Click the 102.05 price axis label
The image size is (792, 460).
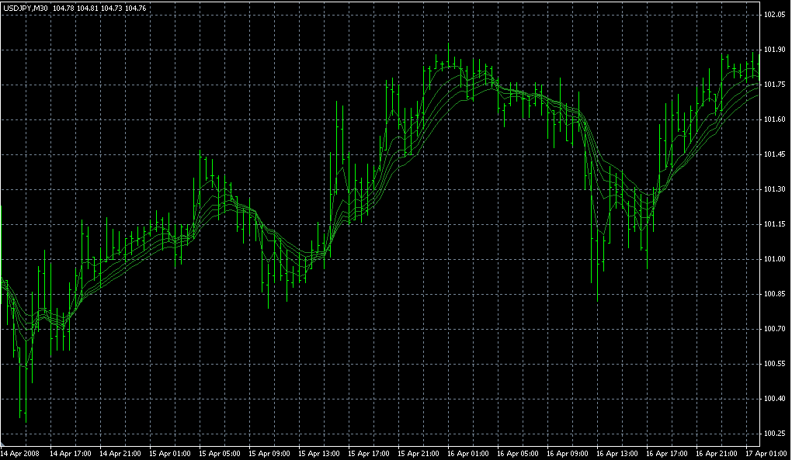point(775,15)
